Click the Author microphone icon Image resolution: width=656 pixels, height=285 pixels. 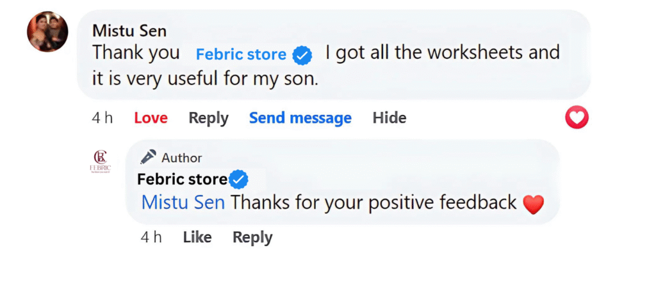click(x=149, y=157)
